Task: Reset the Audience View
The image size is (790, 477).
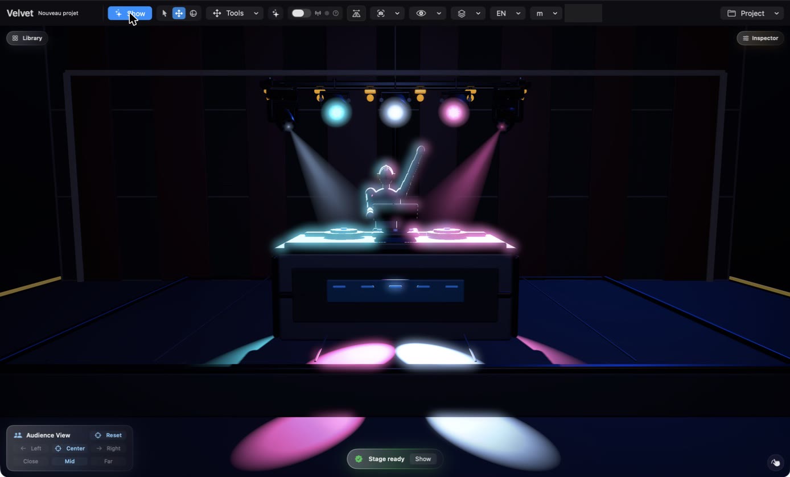Action: 108,435
